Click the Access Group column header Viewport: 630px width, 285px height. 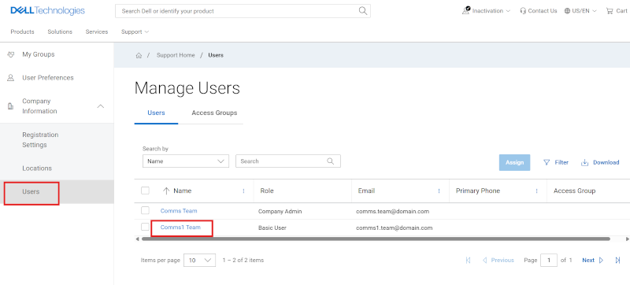575,191
